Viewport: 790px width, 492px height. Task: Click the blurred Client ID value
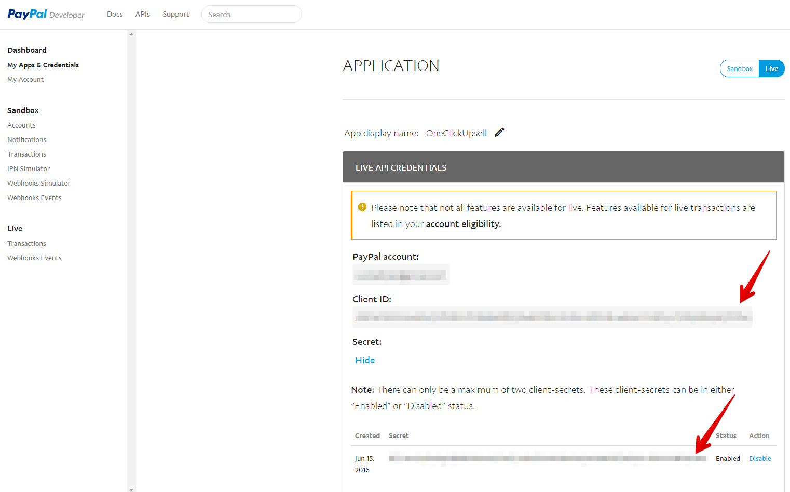pyautogui.click(x=552, y=317)
